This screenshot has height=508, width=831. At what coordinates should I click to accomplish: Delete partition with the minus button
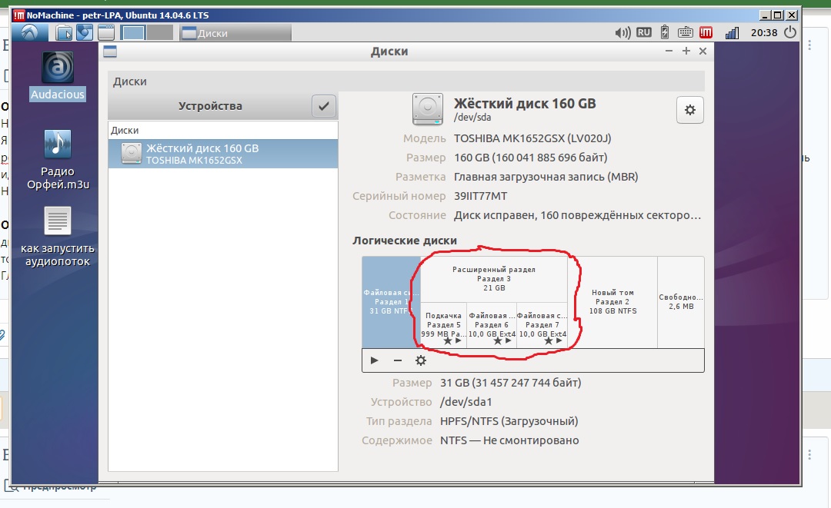398,360
